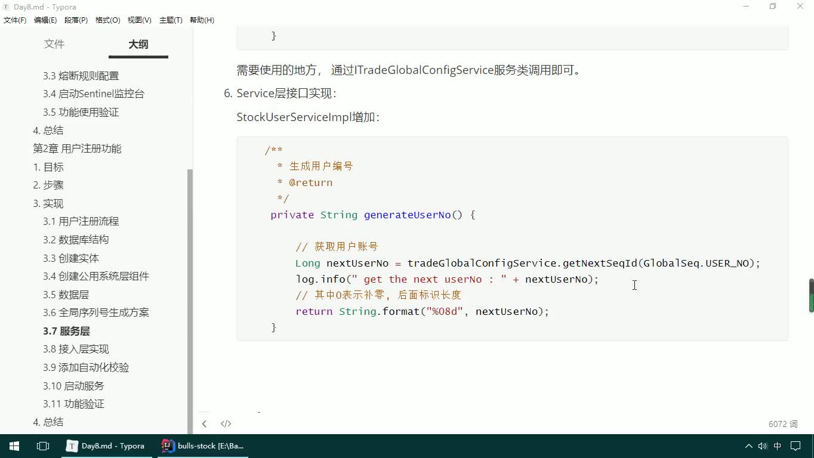Go to outline item 3.11 功能验证
Screen dimensions: 814x458
pyautogui.click(x=73, y=404)
